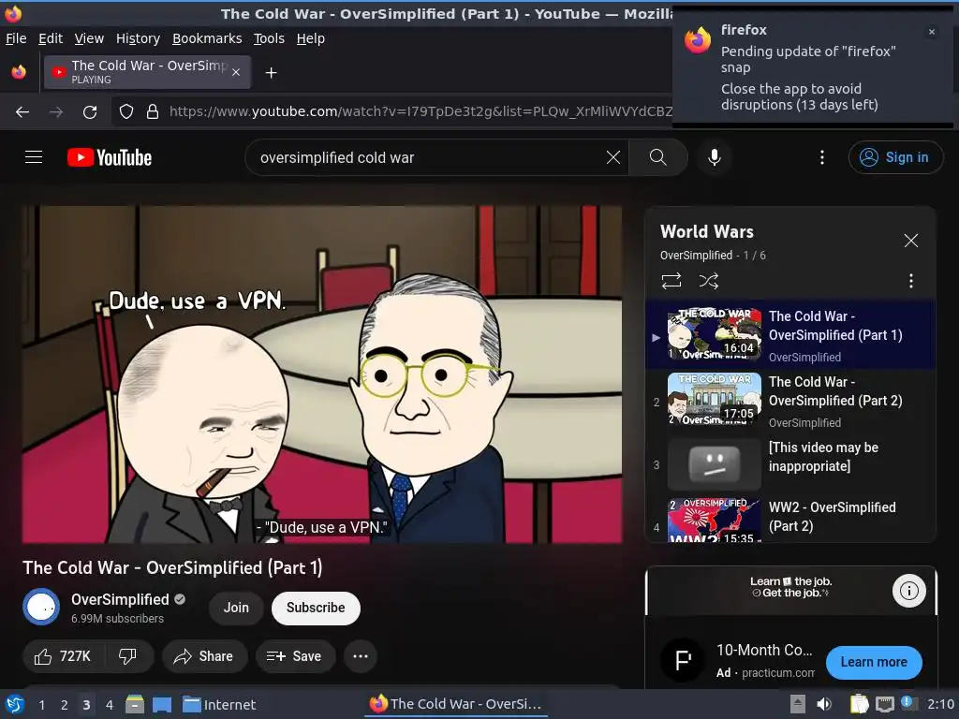
Task: Open the removable media eject tray icon
Action: tap(797, 704)
